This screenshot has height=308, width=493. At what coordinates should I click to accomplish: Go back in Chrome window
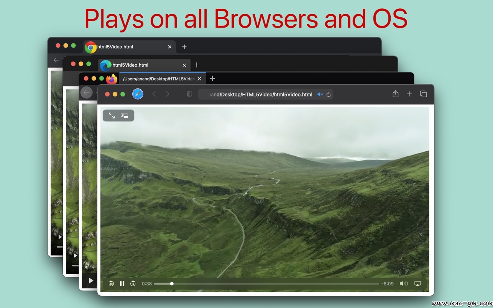tap(56, 60)
